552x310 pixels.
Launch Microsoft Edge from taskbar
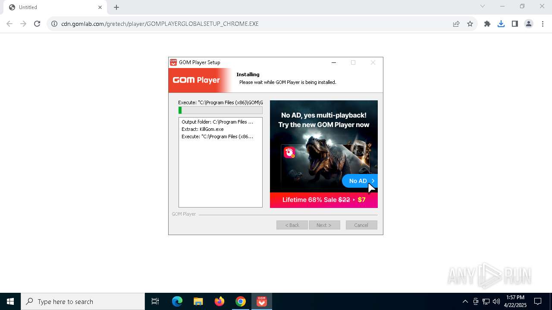tap(177, 301)
